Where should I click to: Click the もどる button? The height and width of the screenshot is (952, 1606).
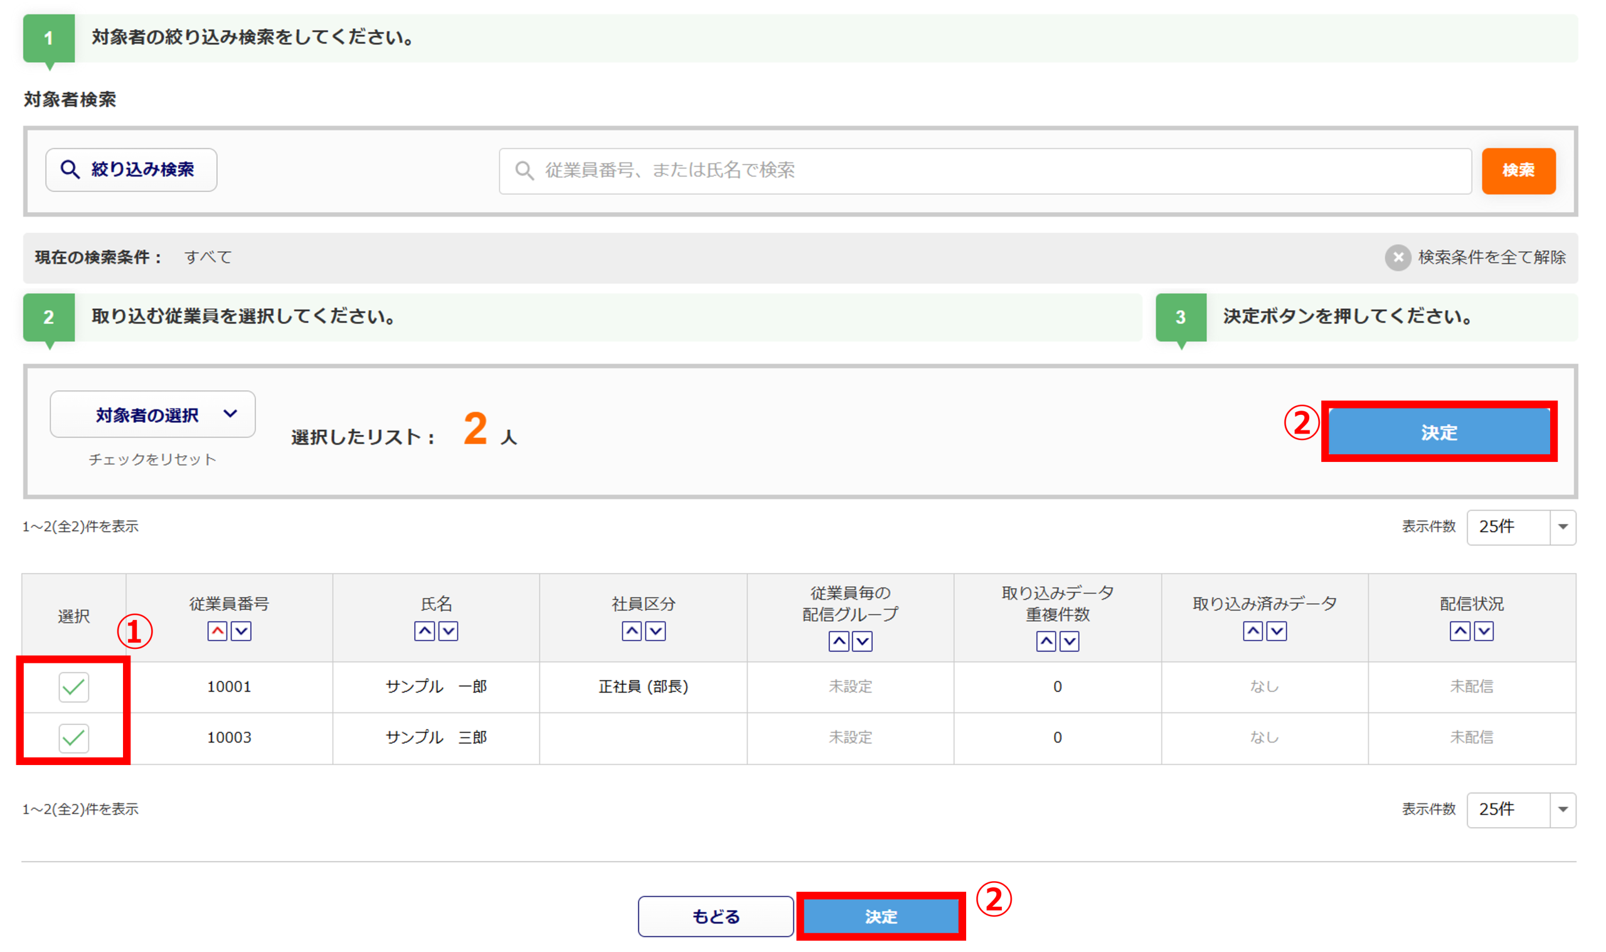tap(716, 916)
